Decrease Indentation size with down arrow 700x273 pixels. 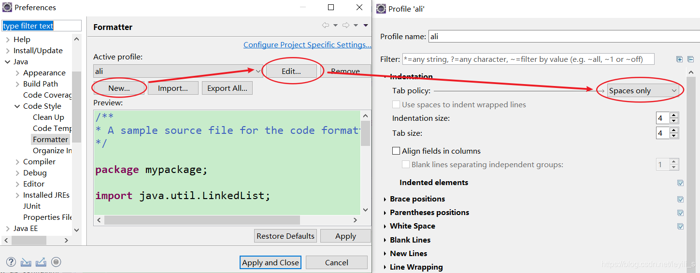[x=674, y=121]
